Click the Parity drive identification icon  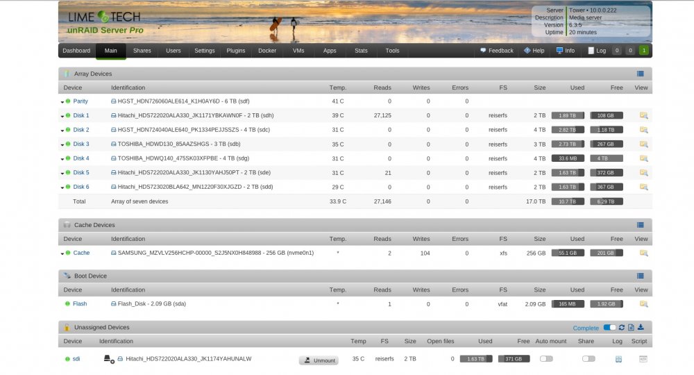pos(113,101)
